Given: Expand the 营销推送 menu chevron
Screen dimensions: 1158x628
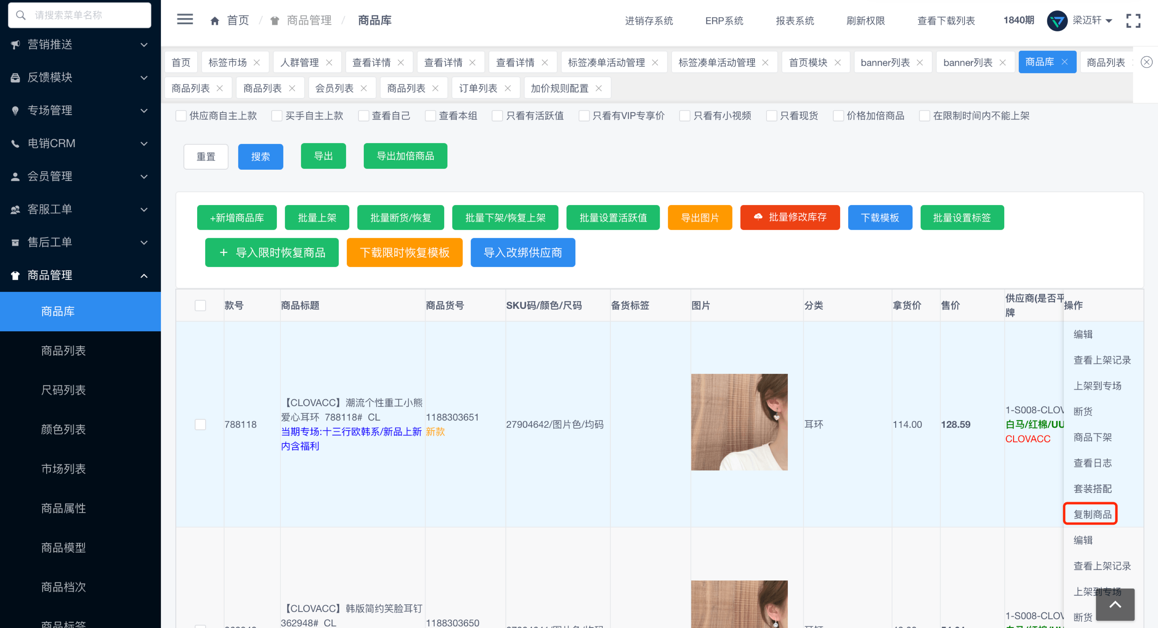Looking at the screenshot, I should point(144,44).
